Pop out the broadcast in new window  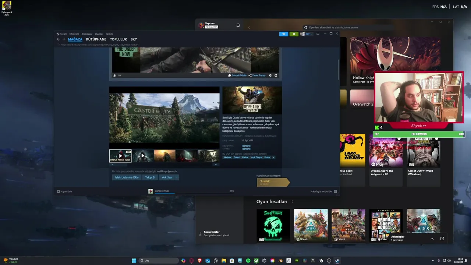pyautogui.click(x=276, y=75)
